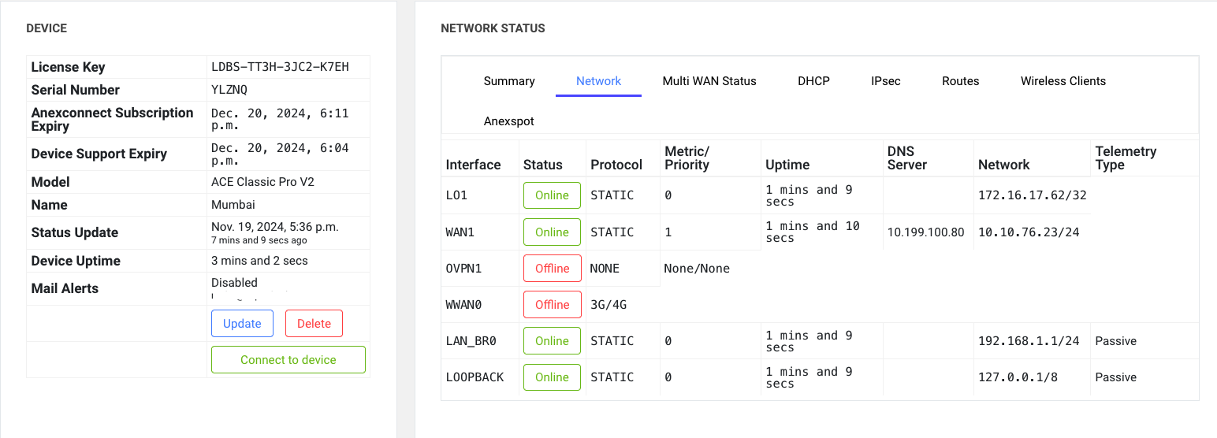Click network address 172.16.17.62/32
The height and width of the screenshot is (438, 1217).
[1032, 195]
